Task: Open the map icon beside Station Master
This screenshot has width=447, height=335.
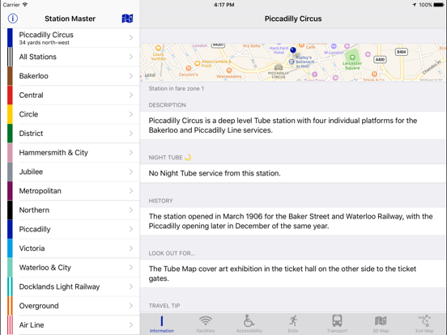Action: coord(127,19)
